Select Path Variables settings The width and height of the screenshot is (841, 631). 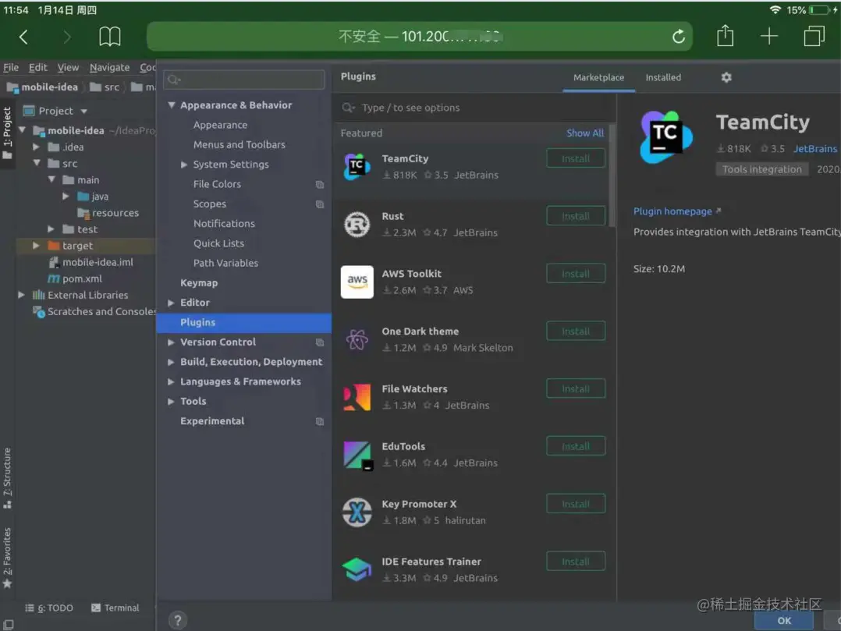tap(225, 263)
